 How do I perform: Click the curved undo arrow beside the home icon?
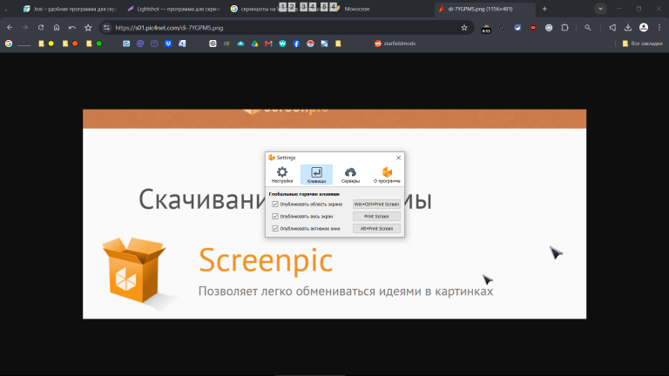[x=72, y=28]
